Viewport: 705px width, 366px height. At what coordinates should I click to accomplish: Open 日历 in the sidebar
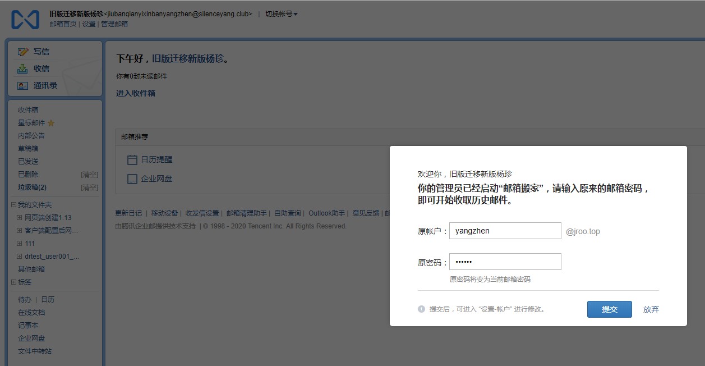tap(48, 300)
